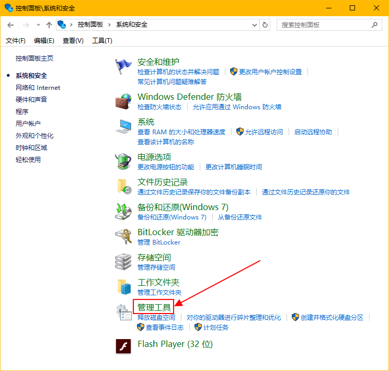Screen dimensions: 389x371
Task: Click 允许远程访问 link
Action: (x=264, y=132)
